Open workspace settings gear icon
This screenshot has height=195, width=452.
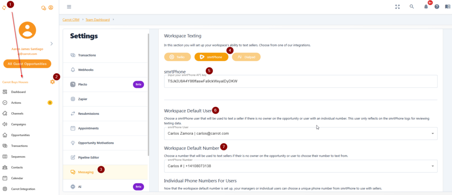coord(52,82)
